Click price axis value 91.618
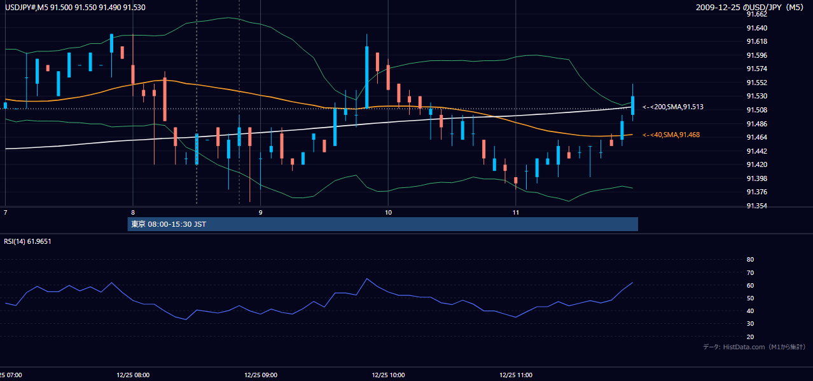813x381 pixels. click(756, 41)
